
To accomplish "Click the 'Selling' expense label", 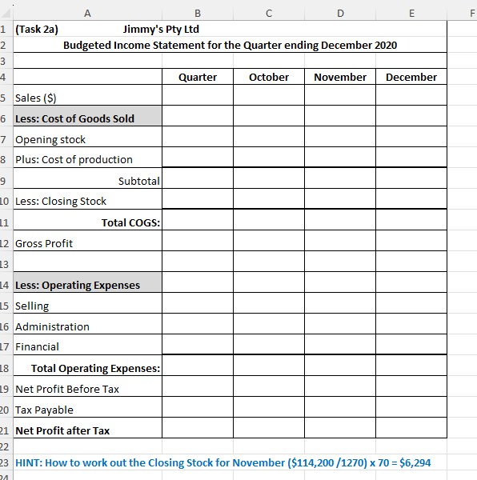I will click(32, 306).
